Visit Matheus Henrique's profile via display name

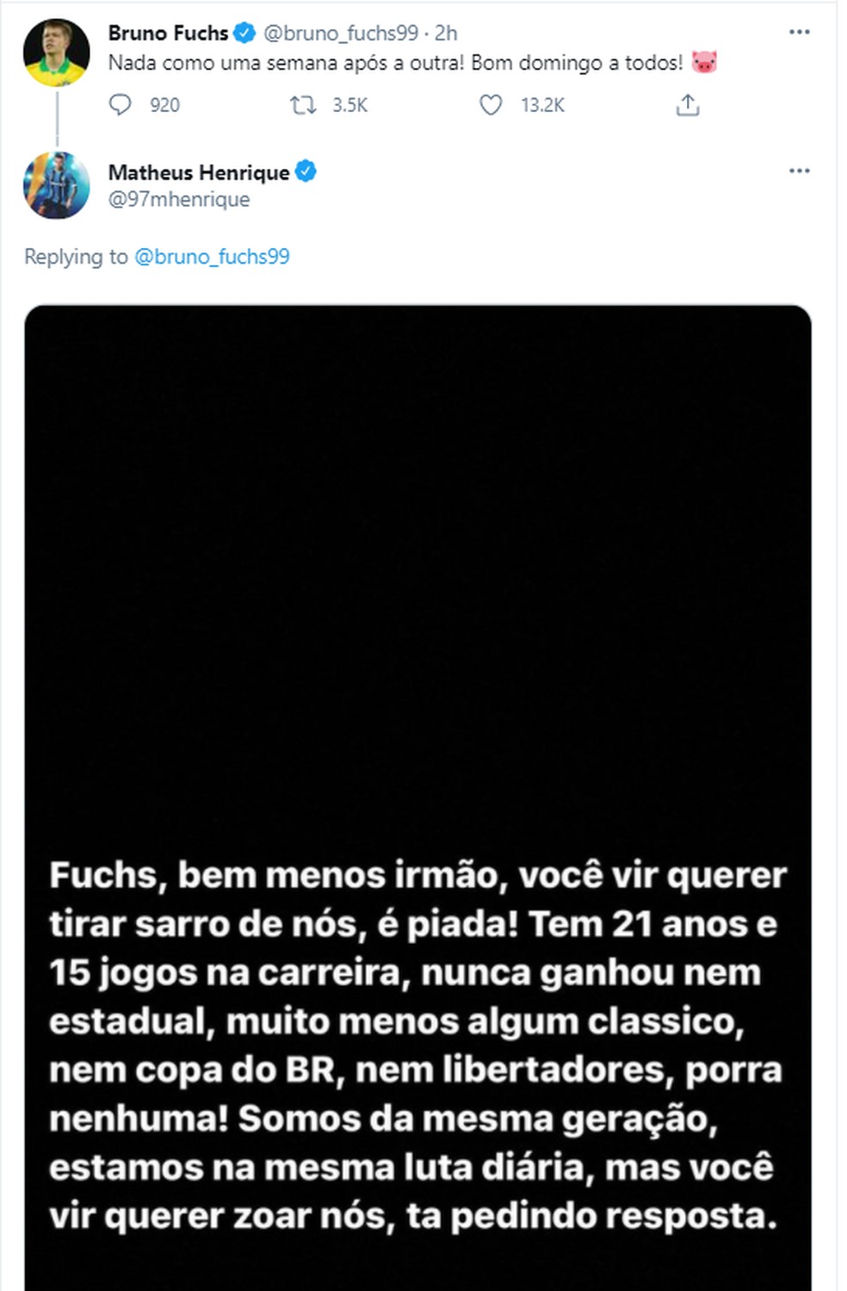click(198, 172)
